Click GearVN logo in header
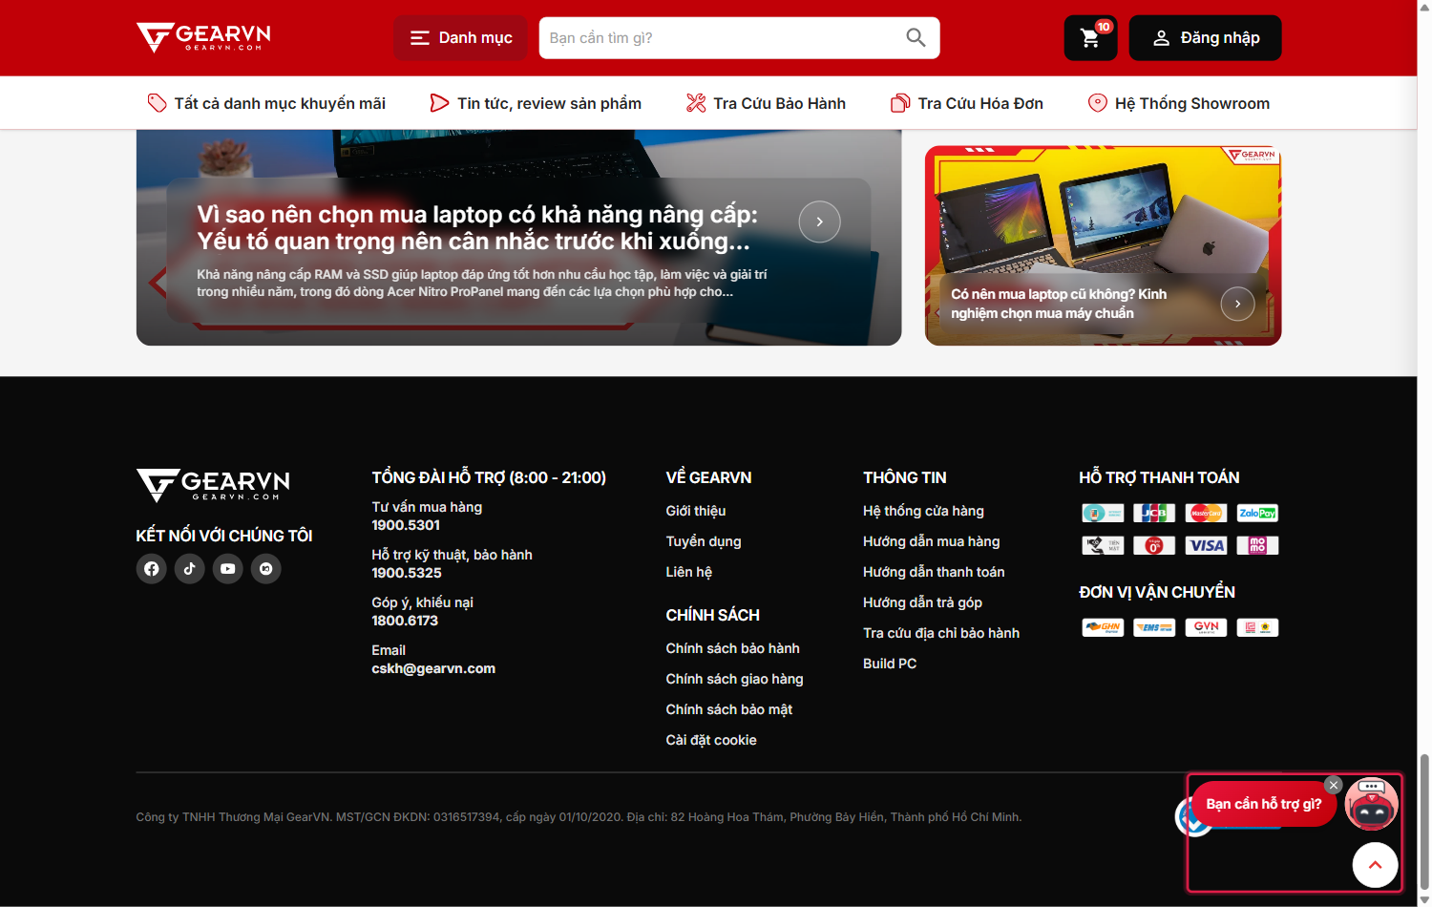This screenshot has height=907, width=1432. [203, 38]
